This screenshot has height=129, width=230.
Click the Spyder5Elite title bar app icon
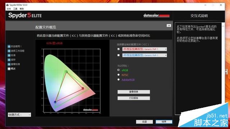pos(8,5)
